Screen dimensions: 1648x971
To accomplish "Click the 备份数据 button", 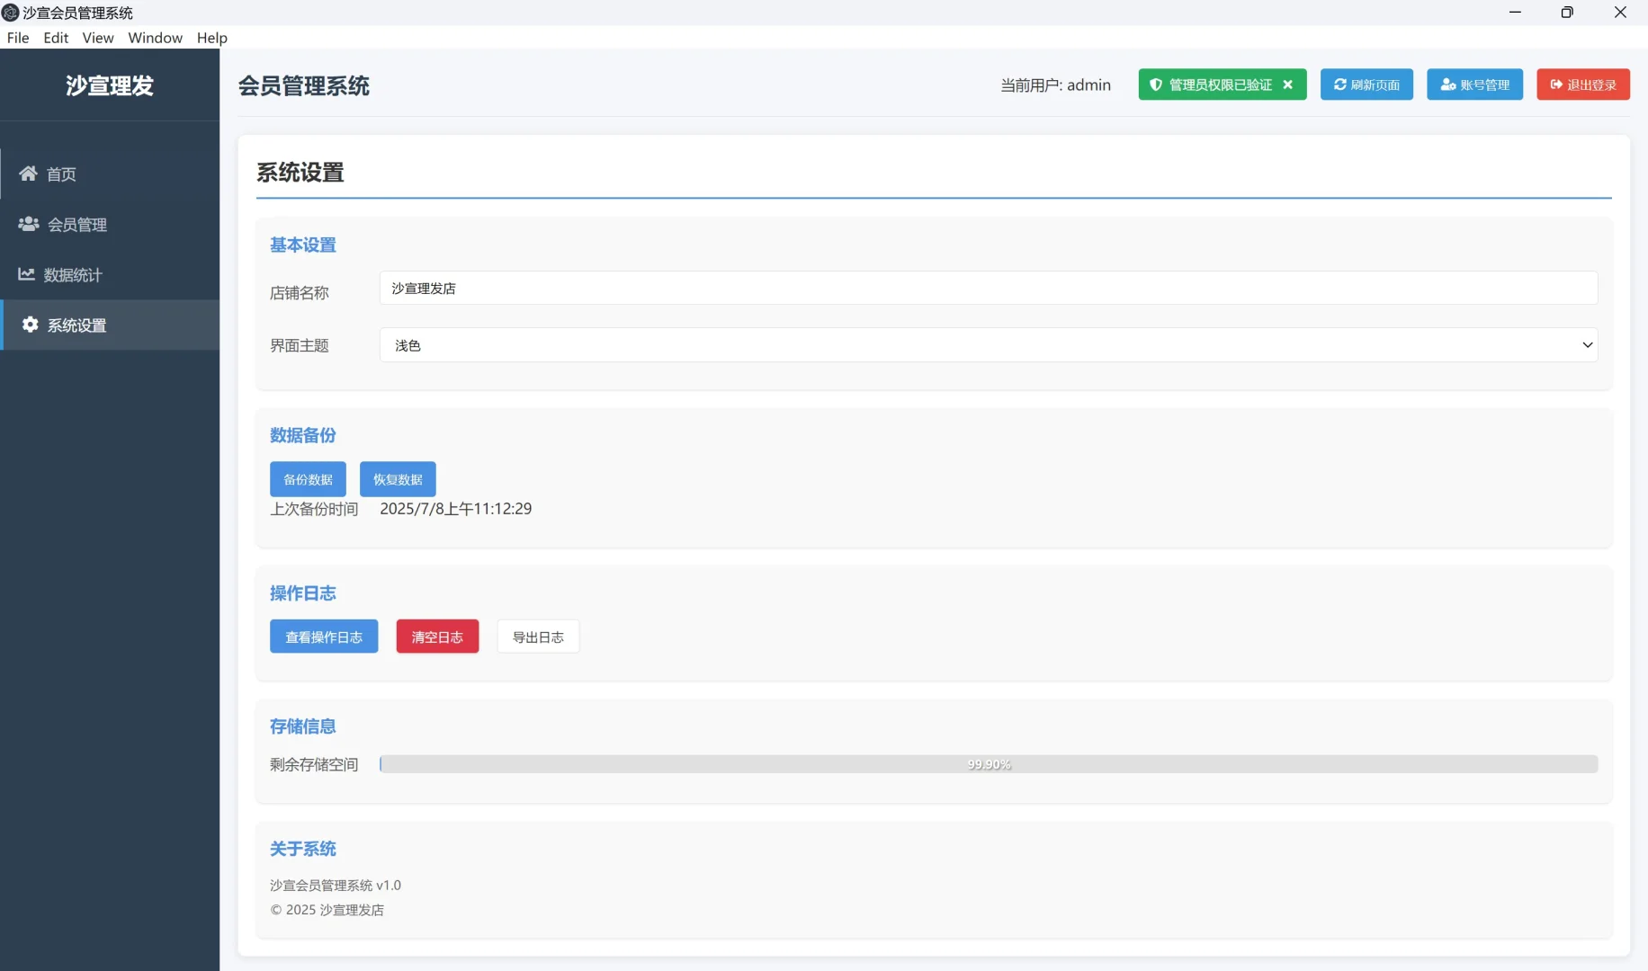I will pos(308,479).
